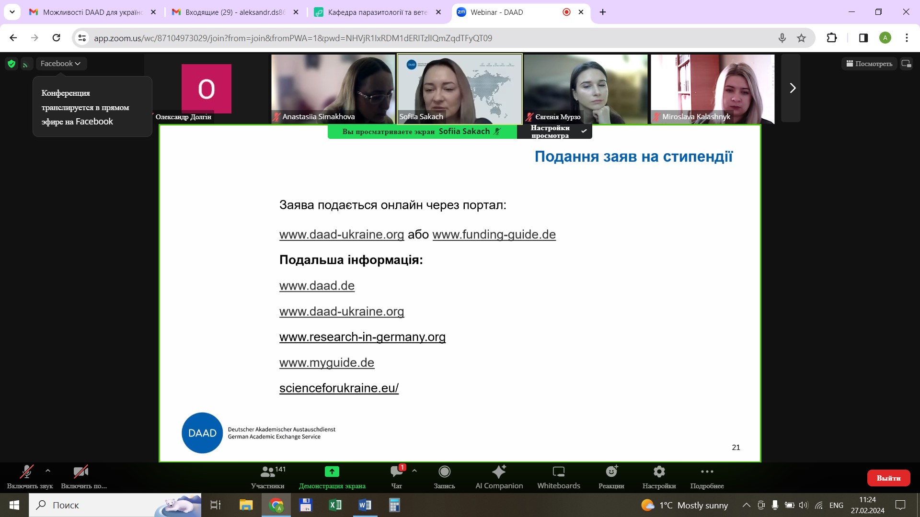Expand the Facebook livestream dropdown

pyautogui.click(x=61, y=64)
